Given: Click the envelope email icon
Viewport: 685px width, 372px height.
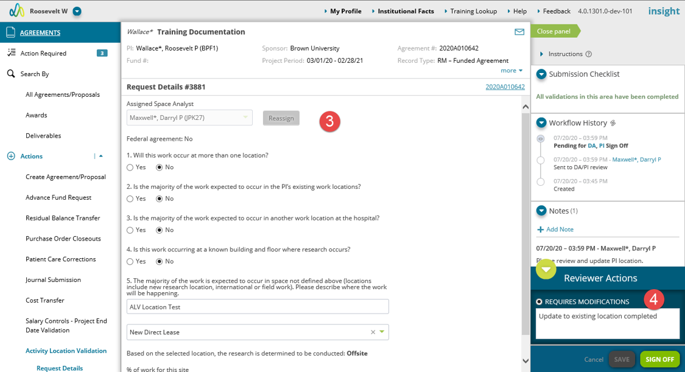Looking at the screenshot, I should click(x=519, y=32).
